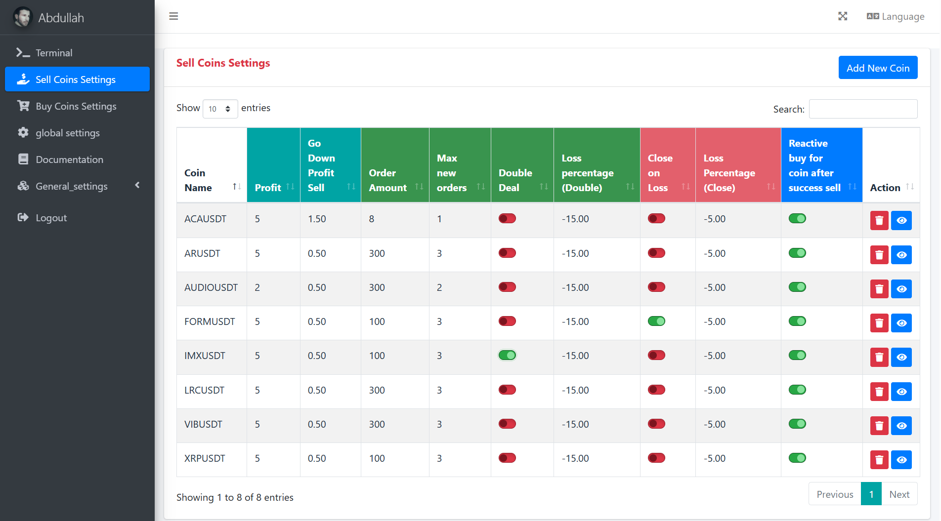Image resolution: width=941 pixels, height=521 pixels.
Task: Click into the table Search field
Action: click(x=862, y=109)
